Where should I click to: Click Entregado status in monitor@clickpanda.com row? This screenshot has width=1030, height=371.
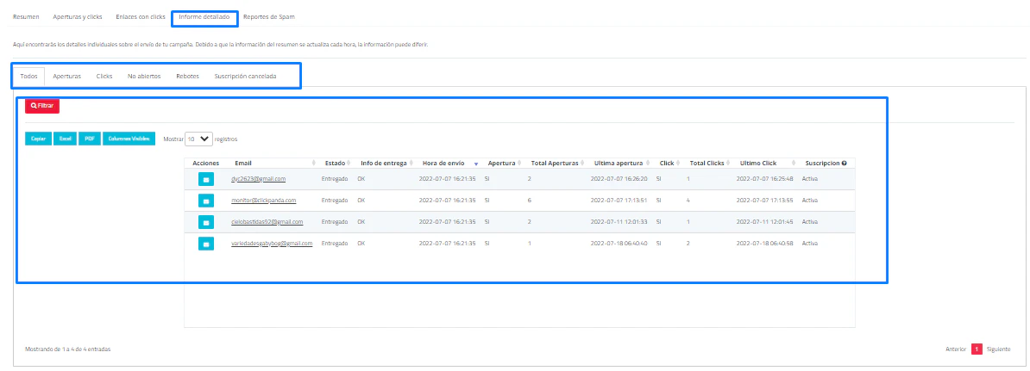pos(335,201)
